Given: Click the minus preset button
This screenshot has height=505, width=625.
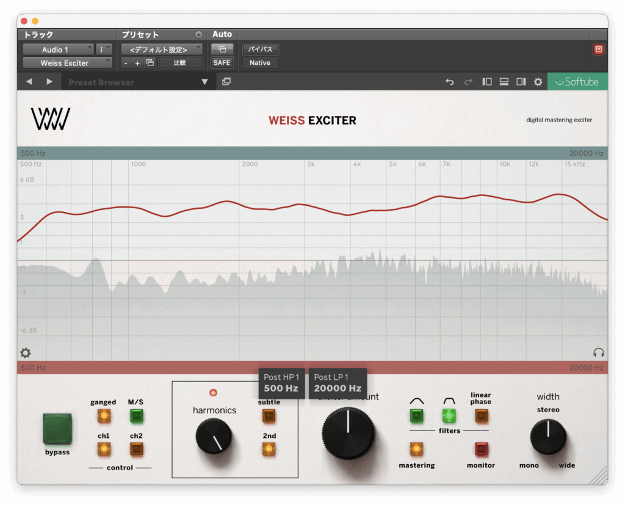Looking at the screenshot, I should [x=126, y=63].
